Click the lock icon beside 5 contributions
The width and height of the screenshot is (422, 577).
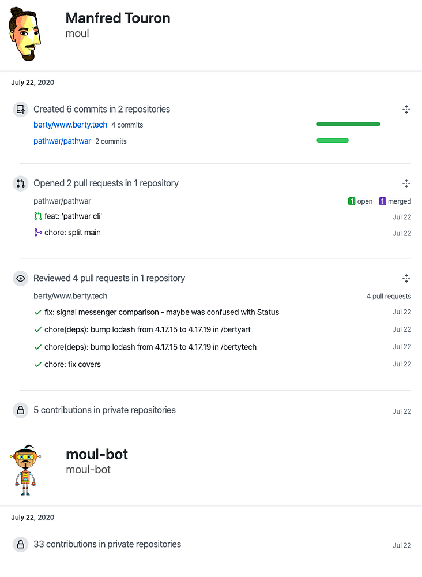(x=21, y=410)
